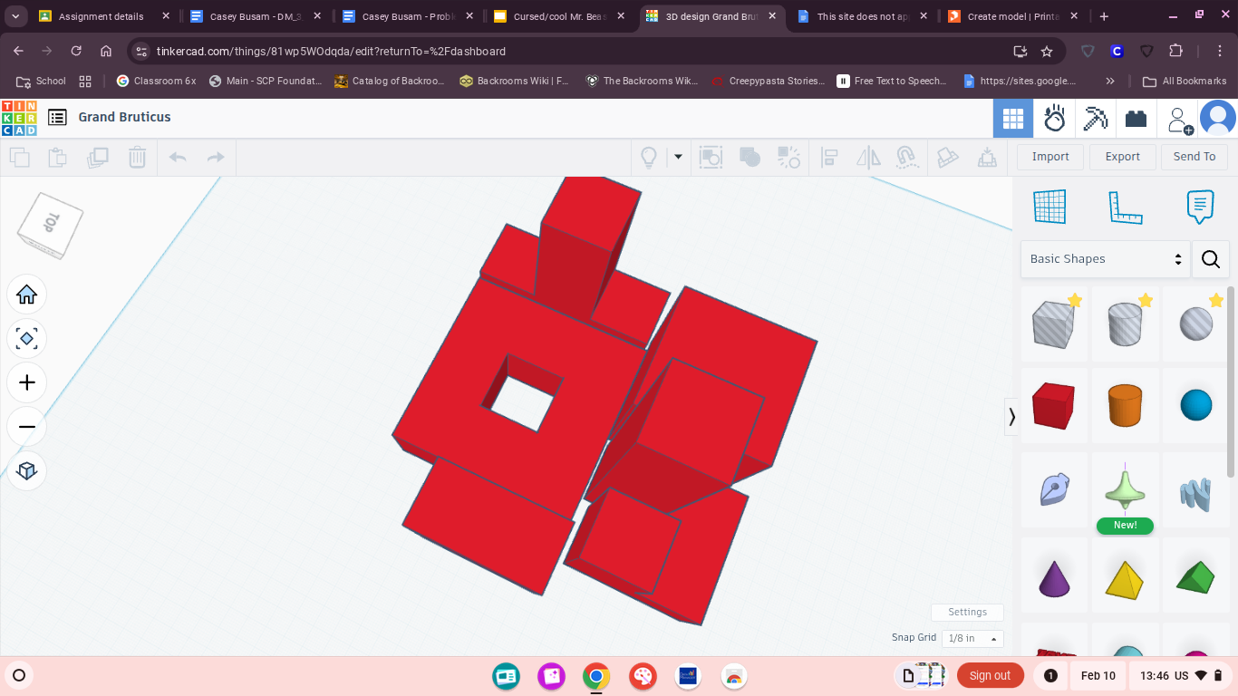Toggle favorite star on striped box hole
This screenshot has height=696, width=1238.
coord(1075,300)
